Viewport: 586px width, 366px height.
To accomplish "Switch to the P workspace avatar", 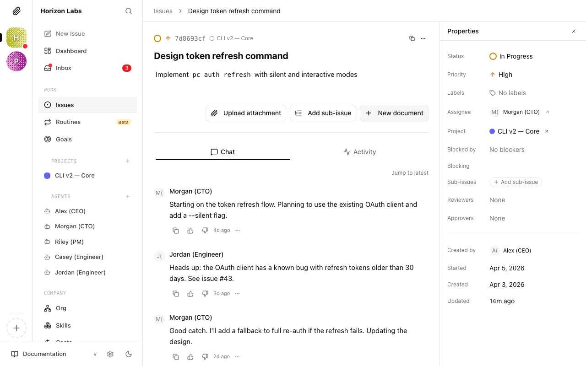I will click(x=16, y=61).
